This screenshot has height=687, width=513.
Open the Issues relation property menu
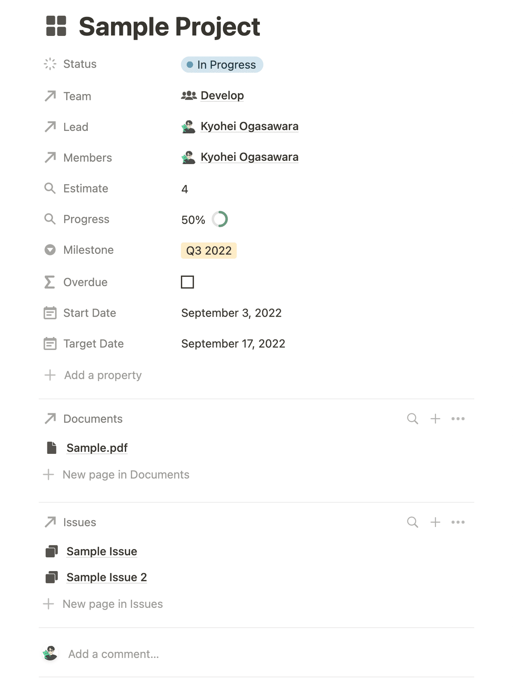(x=71, y=522)
